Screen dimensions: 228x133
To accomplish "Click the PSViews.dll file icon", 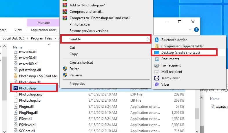I will [x=16, y=125].
